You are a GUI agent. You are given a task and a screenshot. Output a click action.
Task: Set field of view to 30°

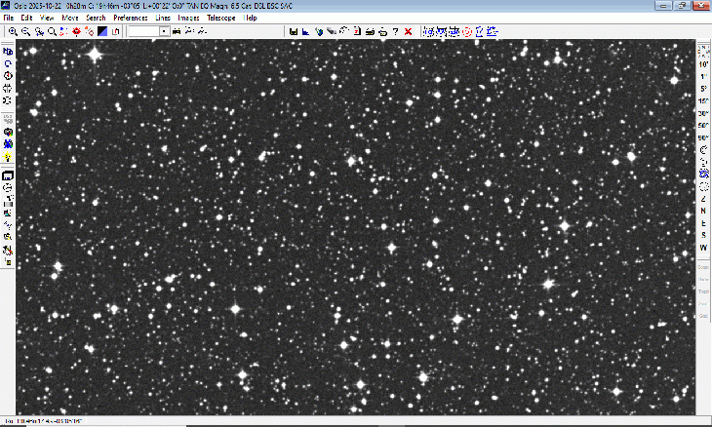tap(703, 113)
